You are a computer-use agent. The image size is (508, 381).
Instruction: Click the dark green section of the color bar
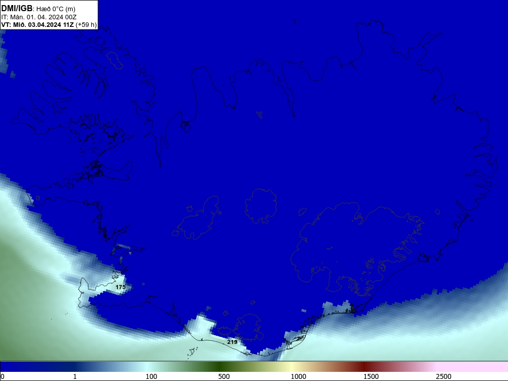point(220,367)
